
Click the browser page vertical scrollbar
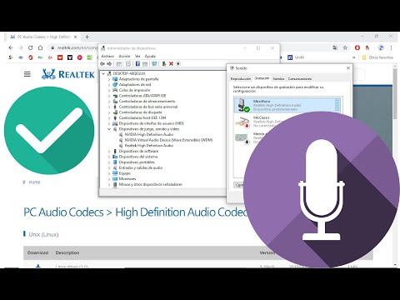click(x=395, y=94)
